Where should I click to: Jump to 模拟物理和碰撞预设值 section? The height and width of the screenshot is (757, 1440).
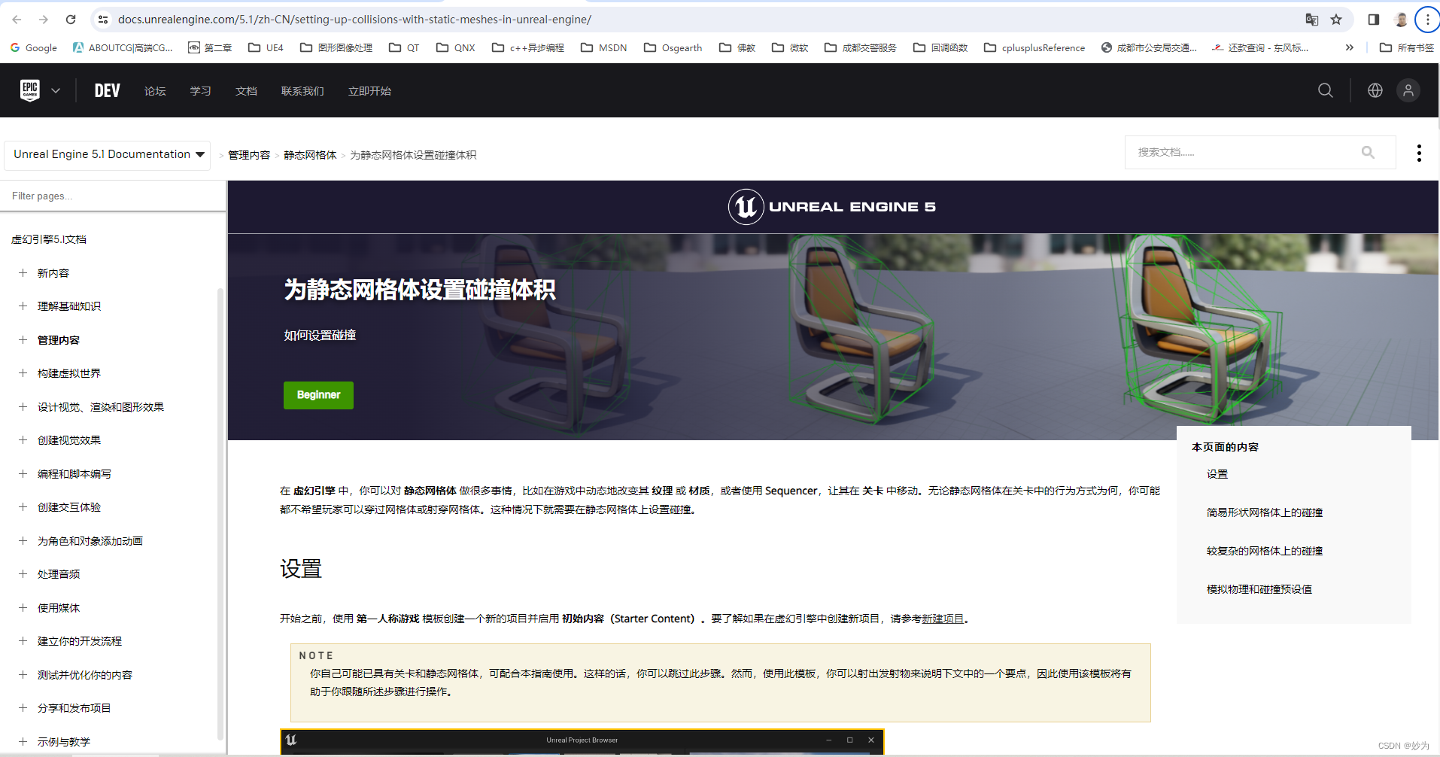(1259, 589)
